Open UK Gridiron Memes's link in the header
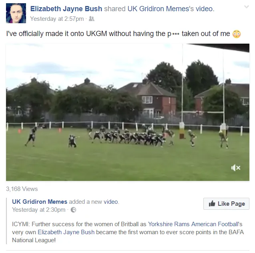 click(x=161, y=9)
